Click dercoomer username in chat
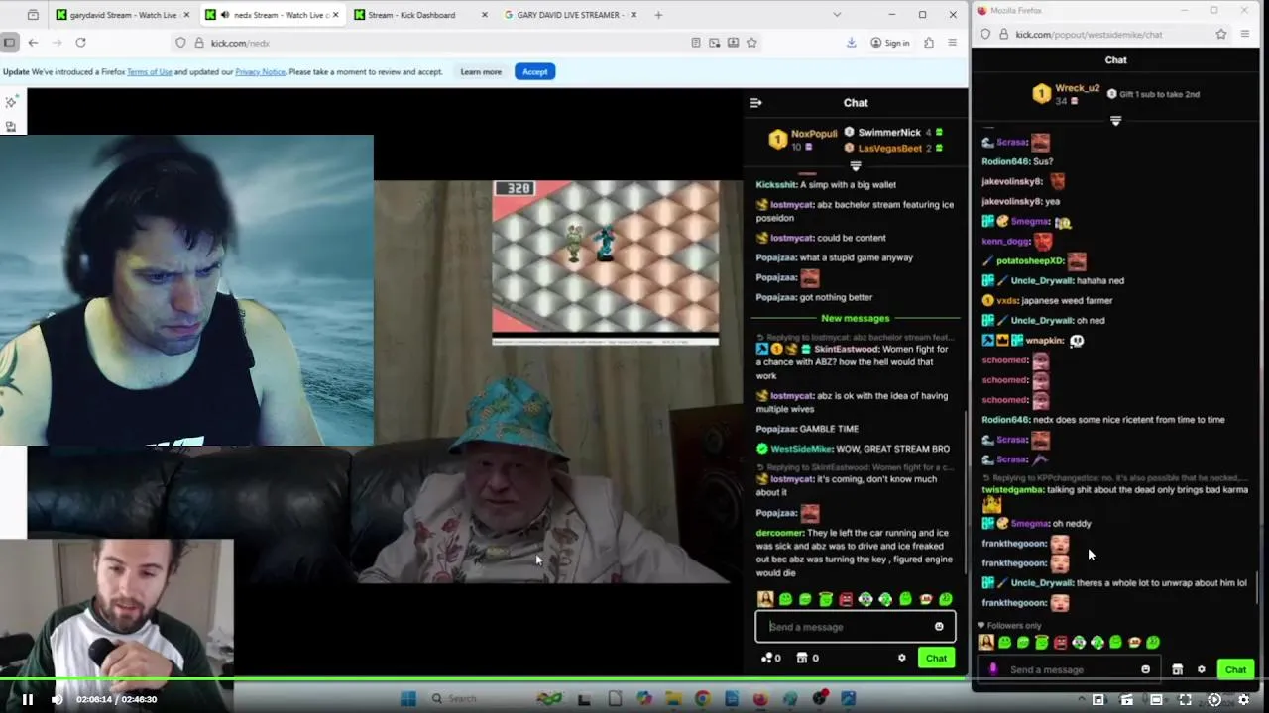The width and height of the screenshot is (1269, 713). pos(779,533)
